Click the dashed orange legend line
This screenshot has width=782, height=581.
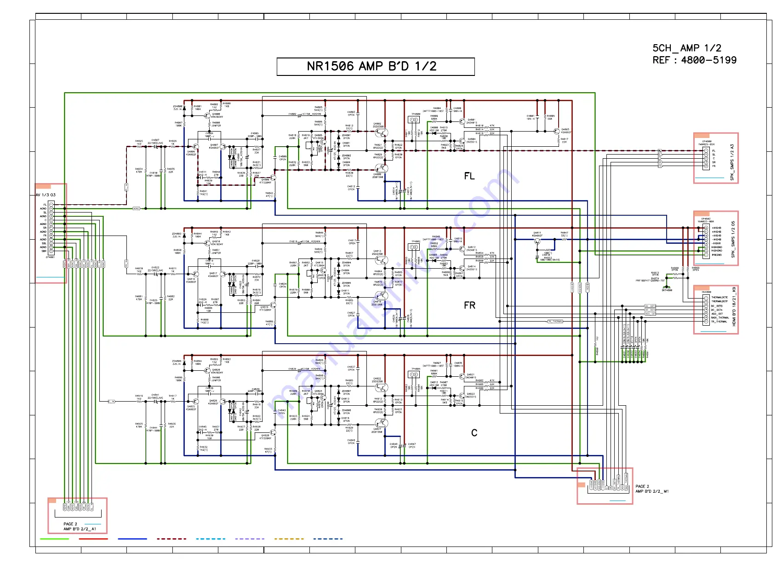click(289, 539)
